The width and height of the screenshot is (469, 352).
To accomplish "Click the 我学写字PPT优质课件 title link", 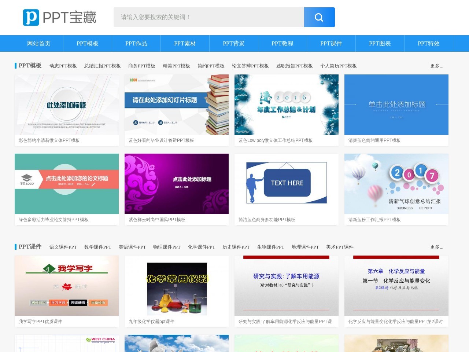I will pyautogui.click(x=40, y=322).
